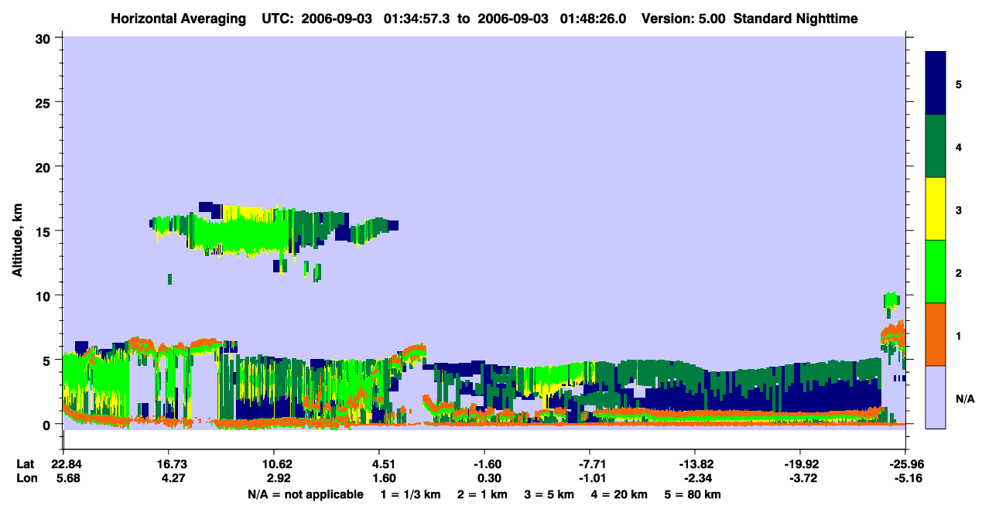Image resolution: width=1006 pixels, height=516 pixels.
Task: Click the dark blue 80 km legend swatch
Action: 936,83
